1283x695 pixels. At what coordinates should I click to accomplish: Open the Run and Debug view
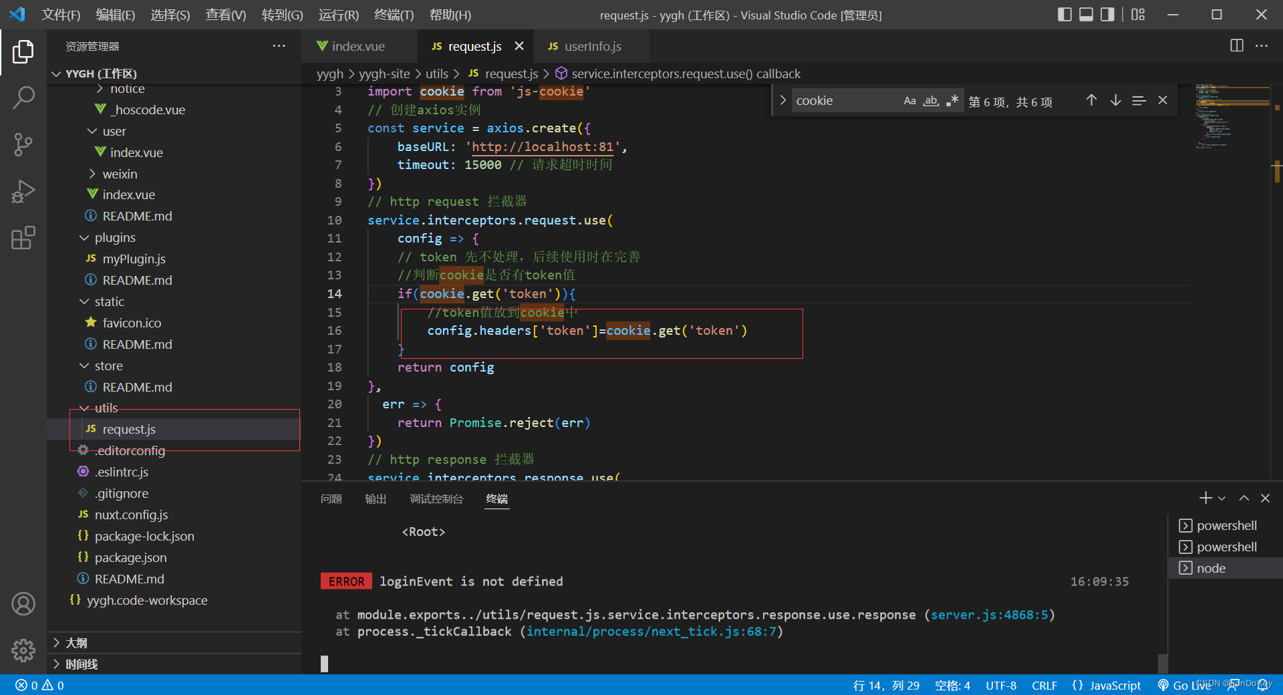point(23,191)
